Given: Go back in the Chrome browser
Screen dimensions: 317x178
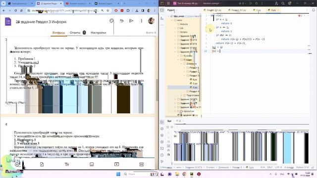Looking at the screenshot, I should [4, 10].
